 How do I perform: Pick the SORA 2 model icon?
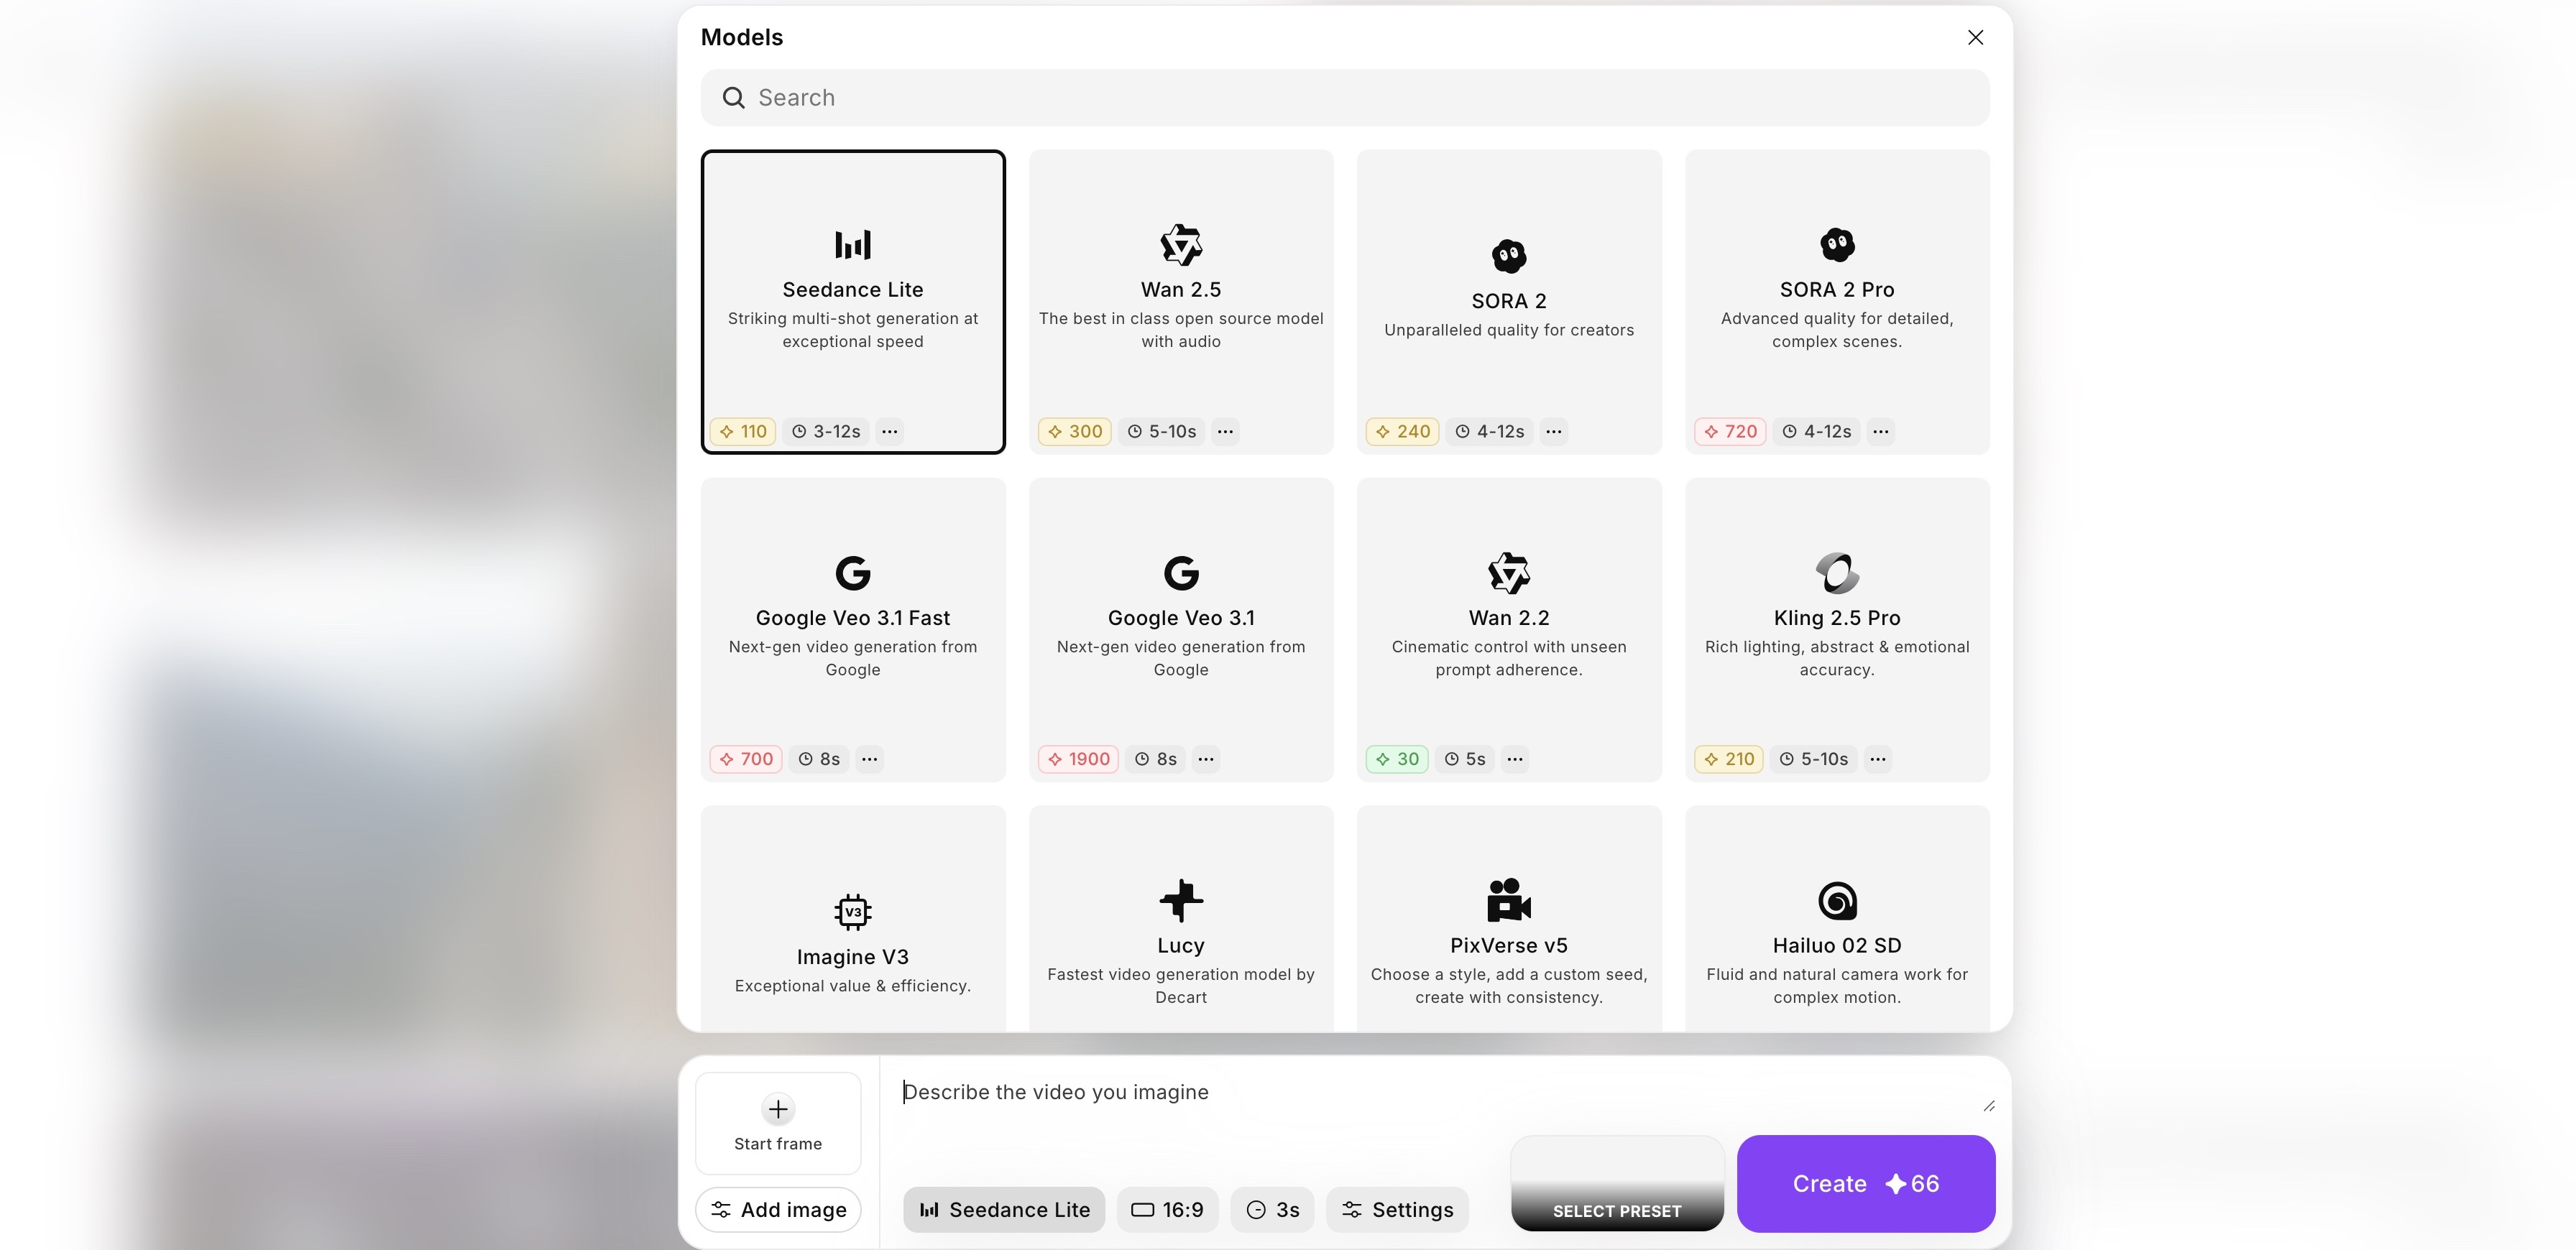pos(1508,256)
